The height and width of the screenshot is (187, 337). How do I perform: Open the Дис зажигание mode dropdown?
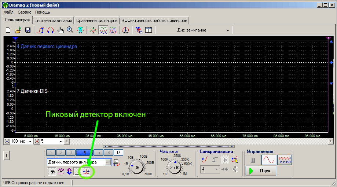pyautogui.click(x=228, y=30)
